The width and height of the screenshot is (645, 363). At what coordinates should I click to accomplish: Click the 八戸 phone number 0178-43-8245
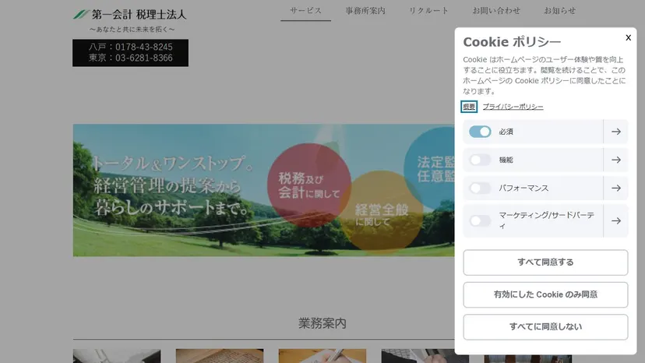(143, 47)
